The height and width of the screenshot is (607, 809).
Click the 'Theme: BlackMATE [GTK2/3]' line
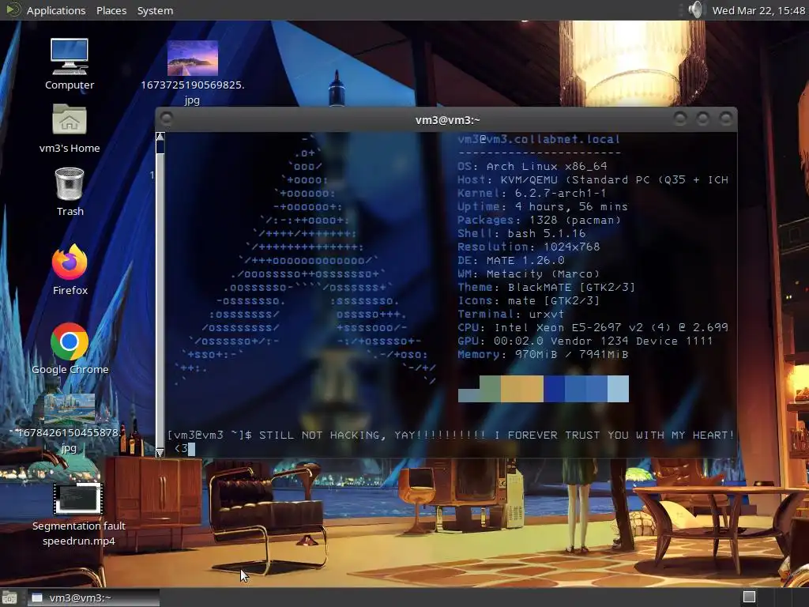point(546,287)
